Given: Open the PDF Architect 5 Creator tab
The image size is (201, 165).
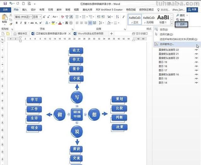Looking at the screenshot, I should click(x=109, y=9).
